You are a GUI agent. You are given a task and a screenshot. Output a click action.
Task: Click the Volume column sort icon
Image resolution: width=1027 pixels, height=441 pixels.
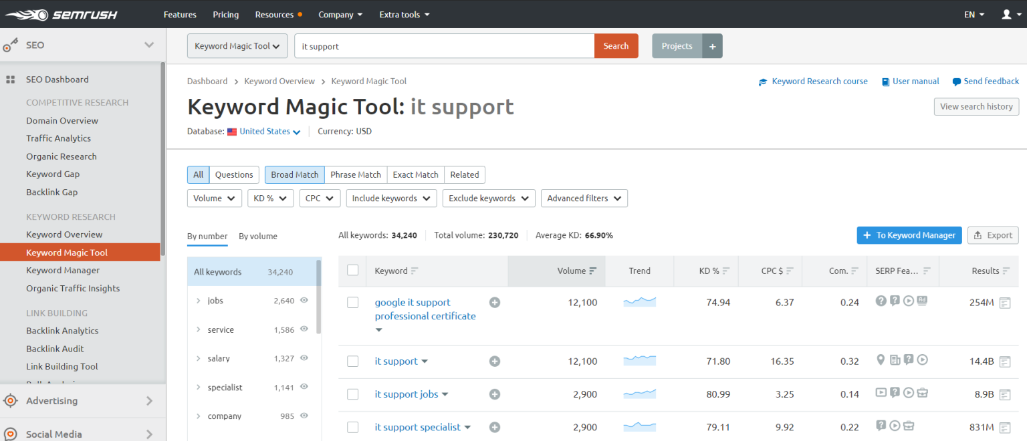coord(592,271)
